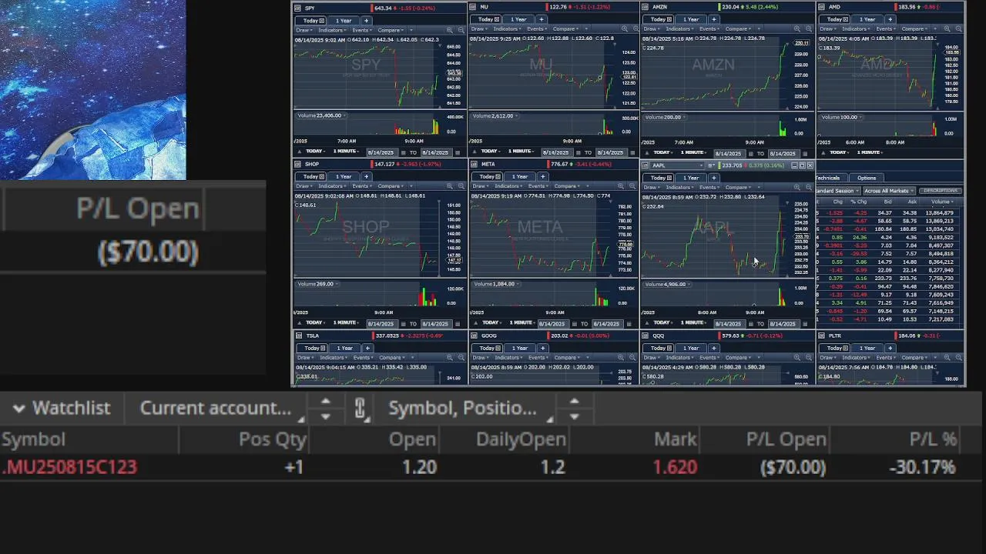Close the Today tab on SHOP chart
The width and height of the screenshot is (986, 554).
coord(321,177)
